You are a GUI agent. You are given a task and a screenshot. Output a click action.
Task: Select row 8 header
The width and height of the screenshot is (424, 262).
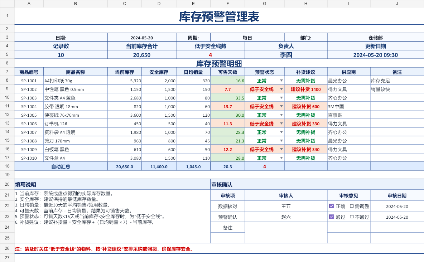[7, 80]
